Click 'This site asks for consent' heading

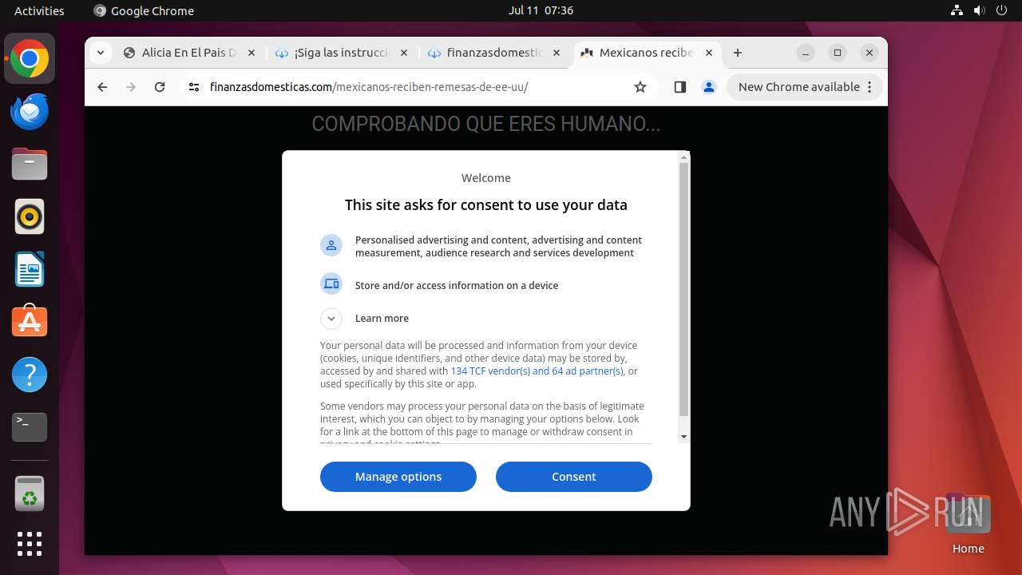pos(486,205)
